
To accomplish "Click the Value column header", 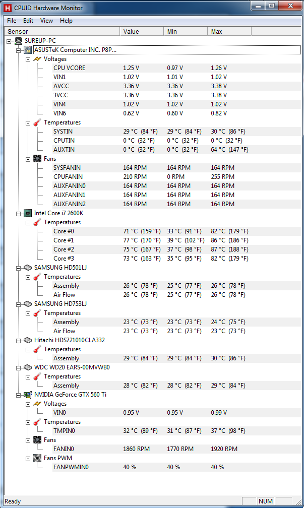I will pyautogui.click(x=142, y=31).
